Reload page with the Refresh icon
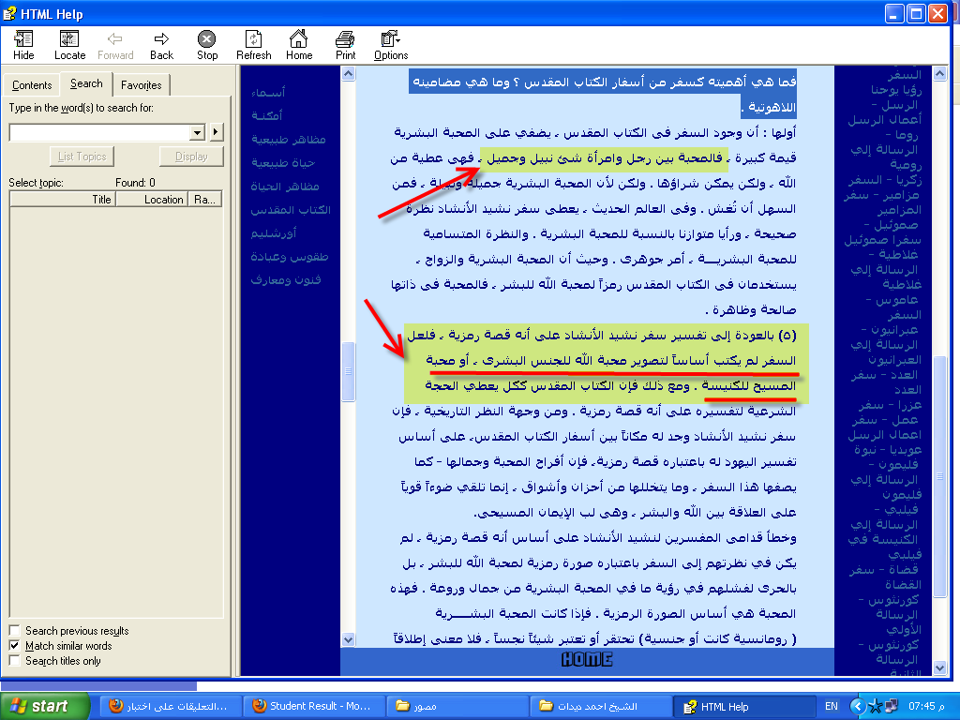Screen dimensions: 960x720 tap(253, 38)
